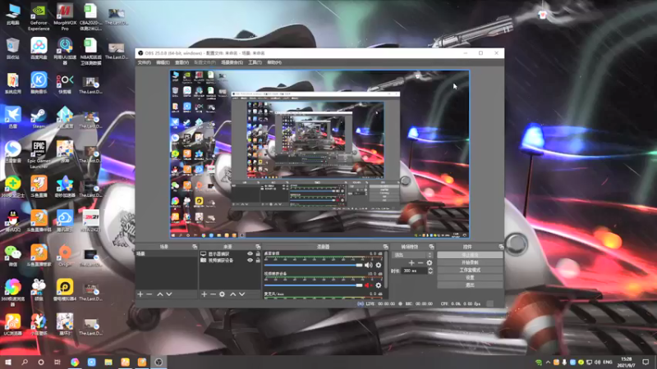The height and width of the screenshot is (369, 657).
Task: Remove the selected scene with minus icon
Action: click(149, 294)
